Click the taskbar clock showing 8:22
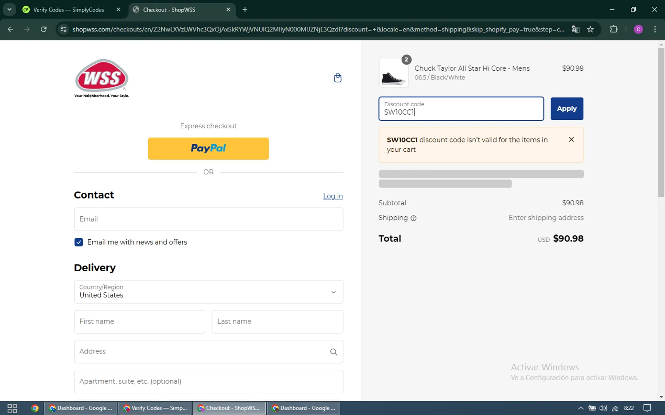665x415 pixels. 629,408
